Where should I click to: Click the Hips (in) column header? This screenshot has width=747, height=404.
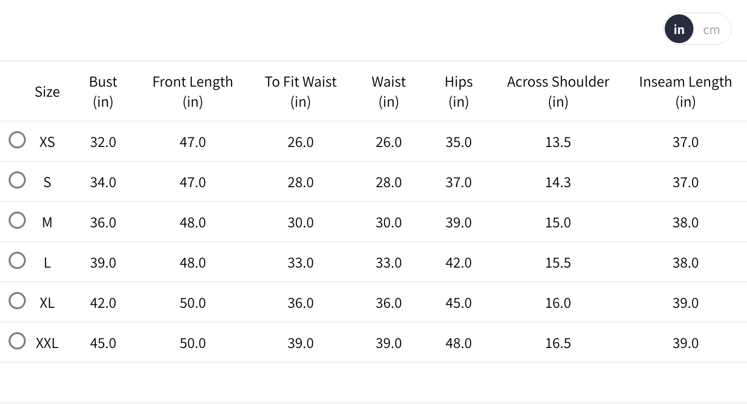coord(458,91)
